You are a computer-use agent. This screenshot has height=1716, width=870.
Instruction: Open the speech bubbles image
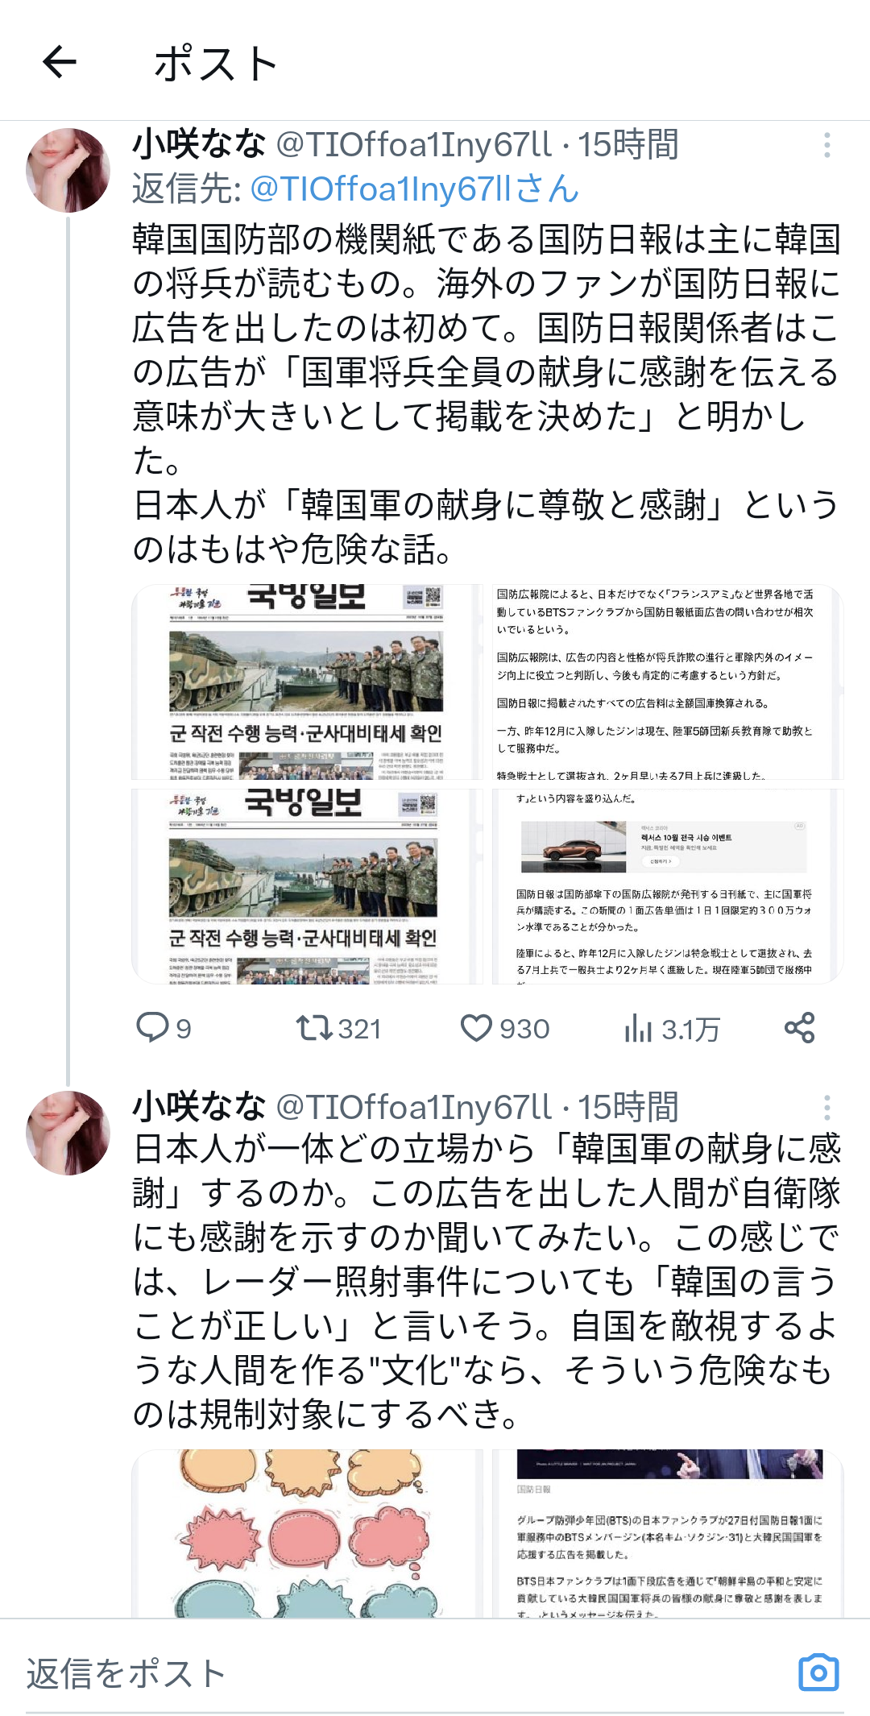pos(307,1533)
